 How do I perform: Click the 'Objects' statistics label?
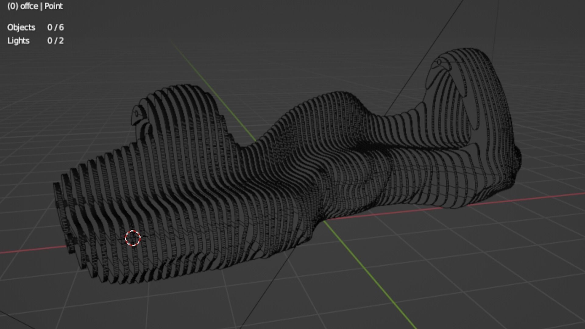click(x=21, y=27)
